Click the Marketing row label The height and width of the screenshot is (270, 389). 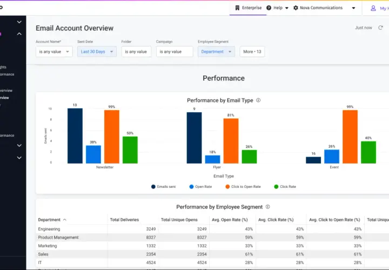coord(48,246)
